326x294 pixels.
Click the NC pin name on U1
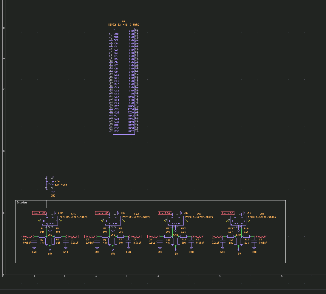point(115,116)
